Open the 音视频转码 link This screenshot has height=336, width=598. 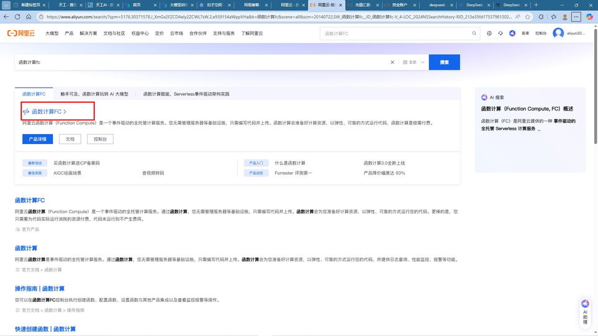153,173
